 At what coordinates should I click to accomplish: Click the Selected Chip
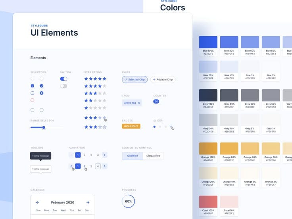point(134,79)
